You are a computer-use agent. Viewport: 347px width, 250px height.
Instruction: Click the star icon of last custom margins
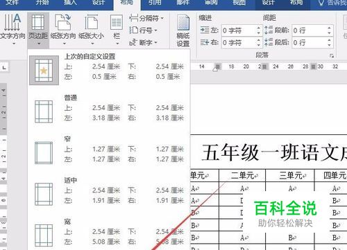click(44, 71)
